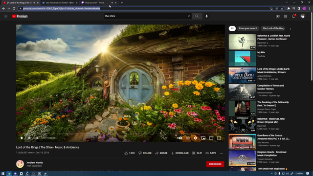Toggle the autoplay switch in player
The width and height of the screenshot is (313, 176).
pyautogui.click(x=179, y=138)
